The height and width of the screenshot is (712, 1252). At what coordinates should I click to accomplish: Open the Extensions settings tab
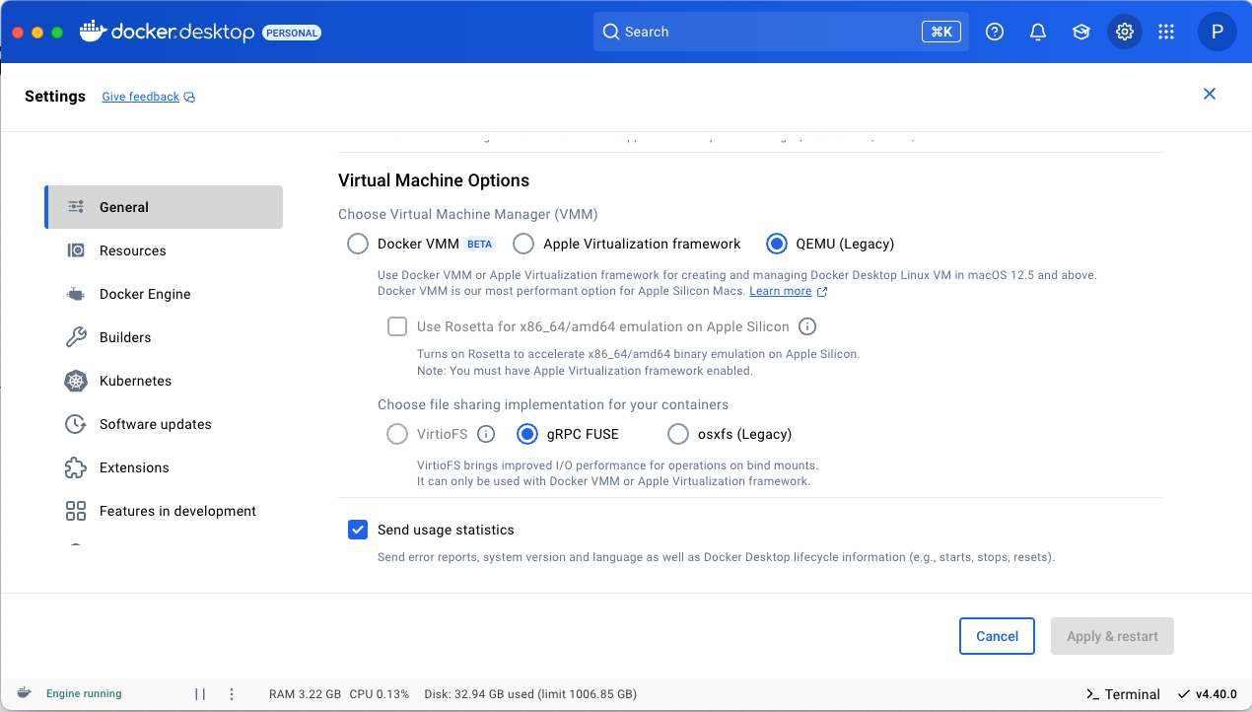(x=164, y=467)
